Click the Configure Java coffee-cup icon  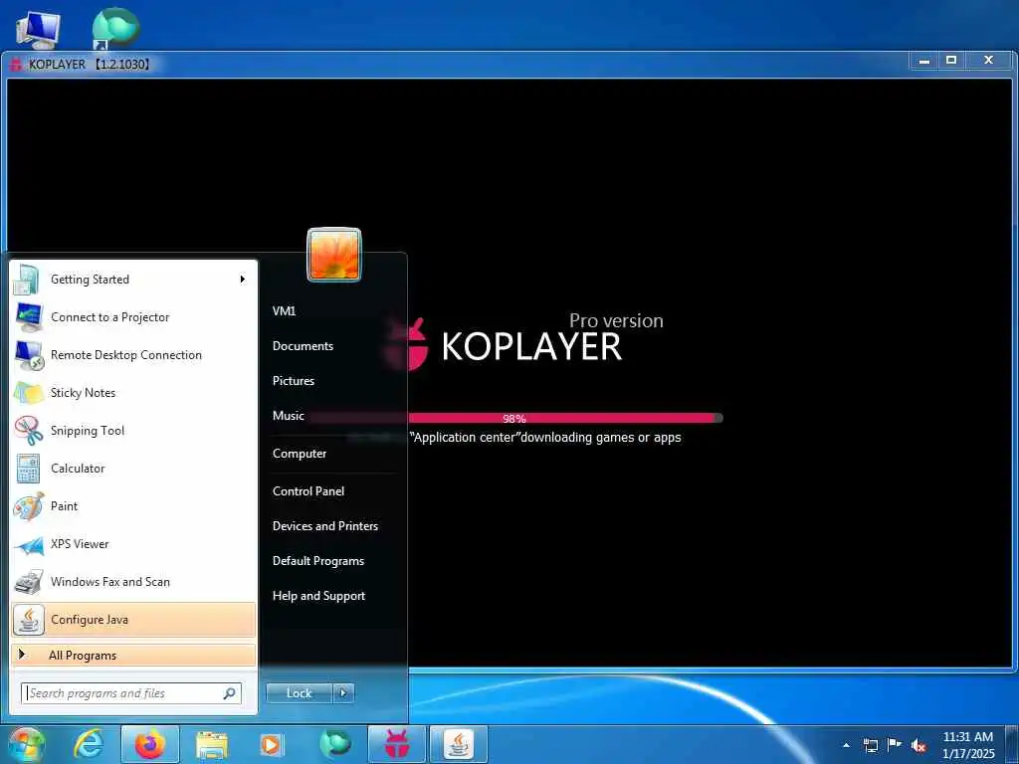click(x=29, y=620)
